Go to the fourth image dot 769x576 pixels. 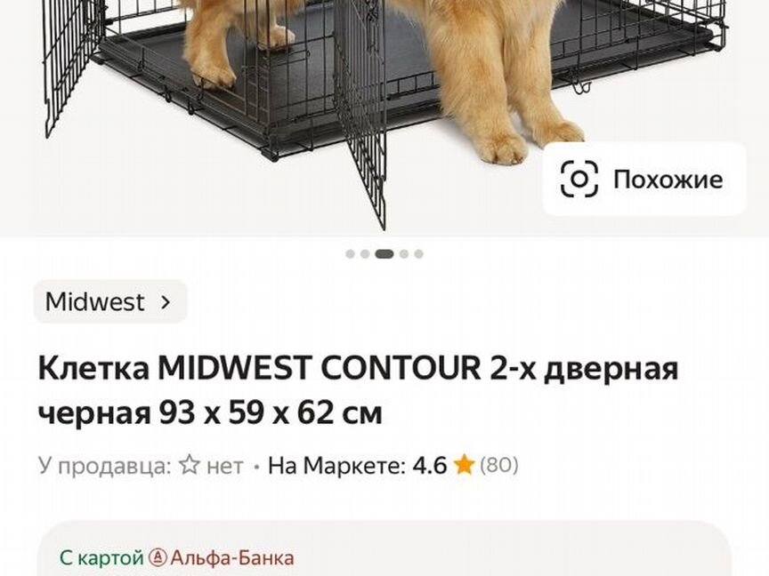coord(404,253)
